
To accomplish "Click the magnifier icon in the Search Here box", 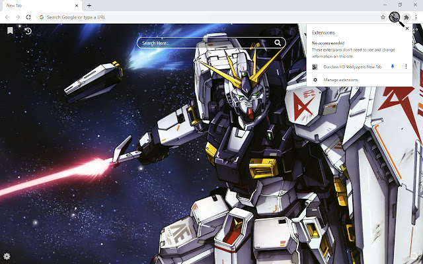I will point(278,42).
